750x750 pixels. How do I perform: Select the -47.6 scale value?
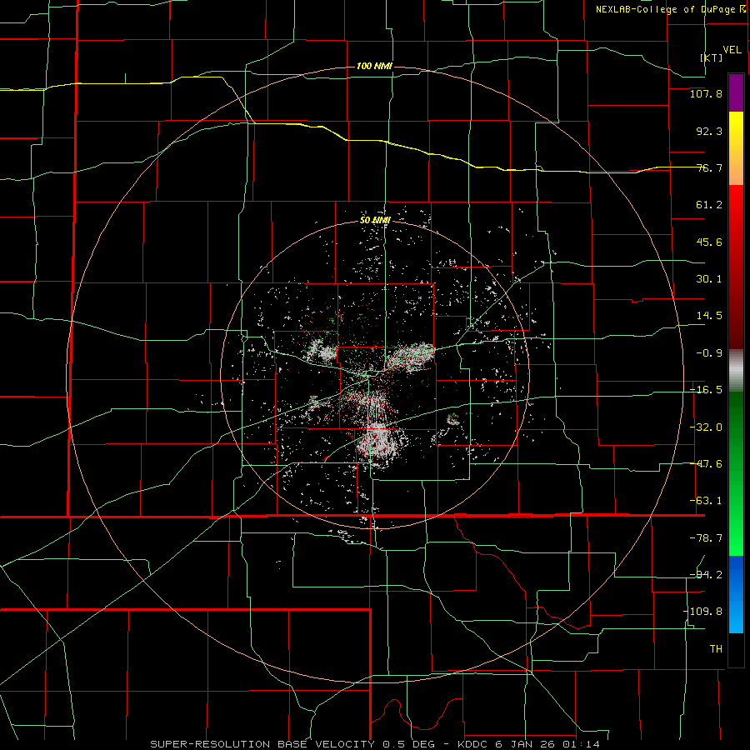point(706,464)
